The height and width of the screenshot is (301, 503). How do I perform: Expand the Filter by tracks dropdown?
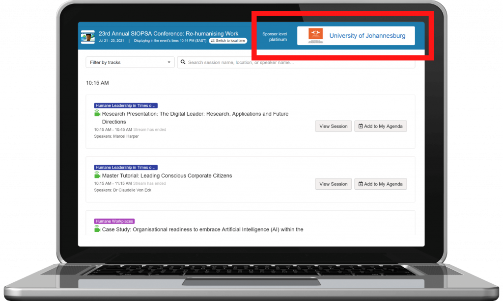point(130,62)
